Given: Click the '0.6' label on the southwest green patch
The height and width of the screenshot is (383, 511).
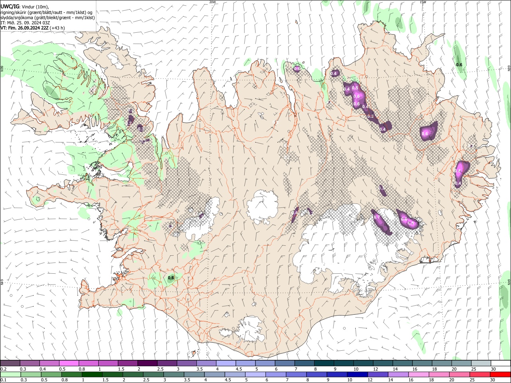Looking at the screenshot, I should coord(171,278).
